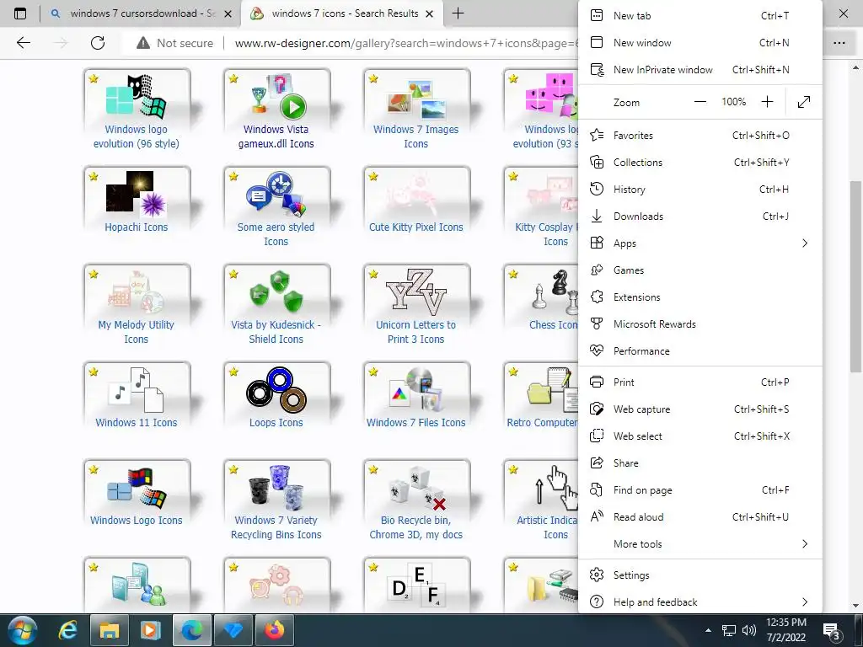Click the volume speaker tray icon
This screenshot has height=647, width=863.
point(748,630)
